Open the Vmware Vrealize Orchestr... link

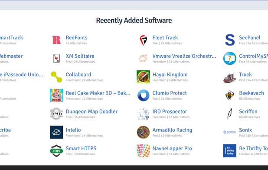coord(184,56)
